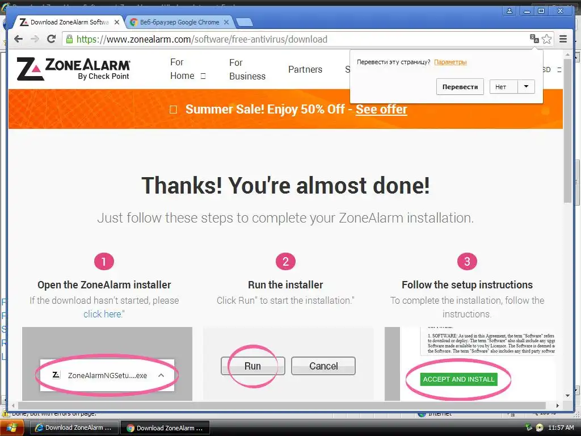Click the ACCEPT AND INSTALL button
The height and width of the screenshot is (436, 581).
[458, 379]
